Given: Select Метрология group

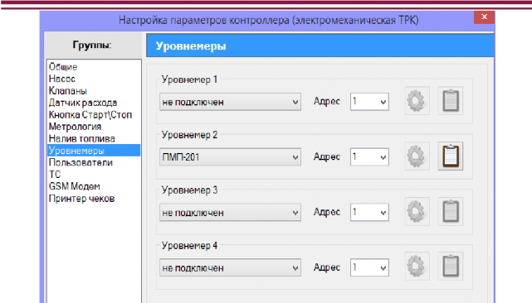Looking at the screenshot, I should click(x=94, y=127).
